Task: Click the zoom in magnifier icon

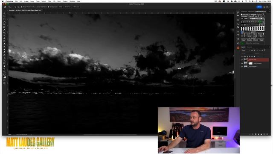Action: pyautogui.click(x=15, y=7)
